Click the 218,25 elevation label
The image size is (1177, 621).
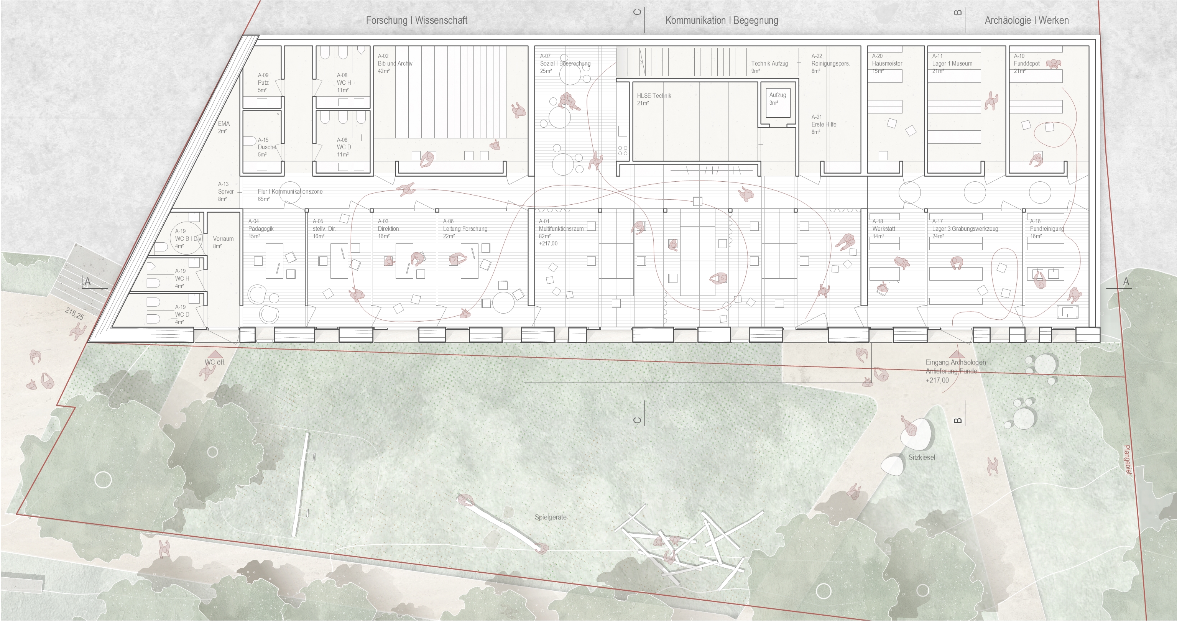click(74, 314)
